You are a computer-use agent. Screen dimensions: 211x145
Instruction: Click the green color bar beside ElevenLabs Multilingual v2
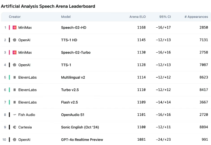tap(9, 77)
